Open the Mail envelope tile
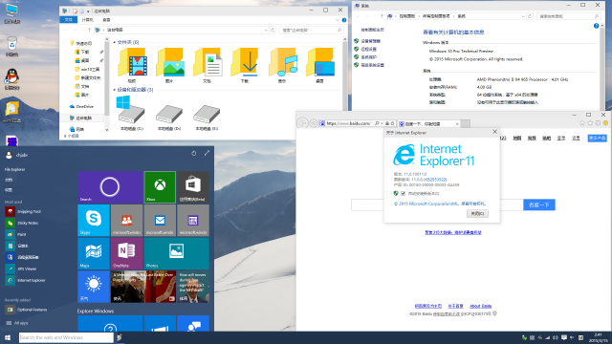 click(160, 221)
